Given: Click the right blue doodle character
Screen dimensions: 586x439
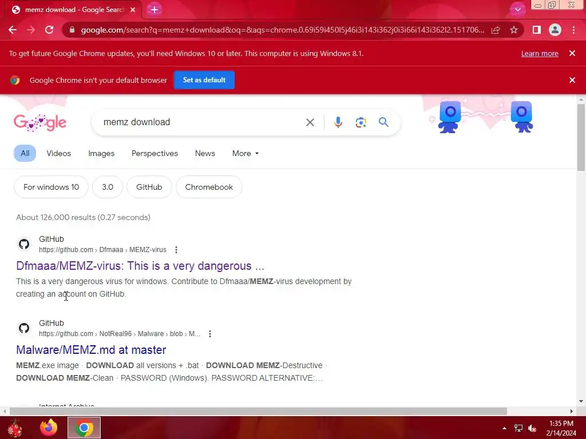Looking at the screenshot, I should tap(522, 117).
